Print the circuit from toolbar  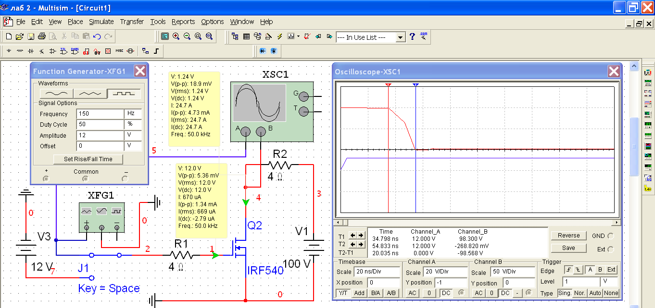click(41, 36)
